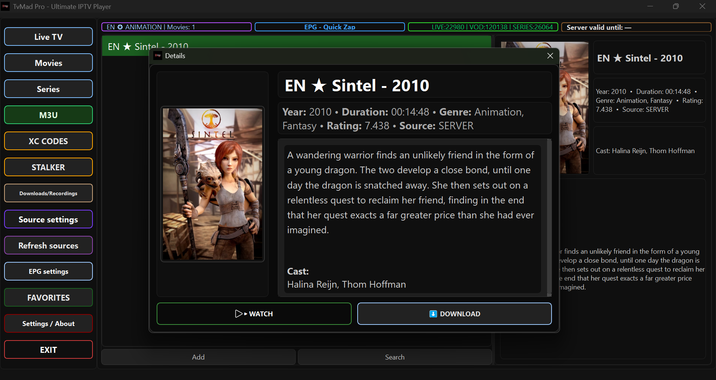Image resolution: width=716 pixels, height=380 pixels.
Task: Open EPG settings
Action: [48, 272]
